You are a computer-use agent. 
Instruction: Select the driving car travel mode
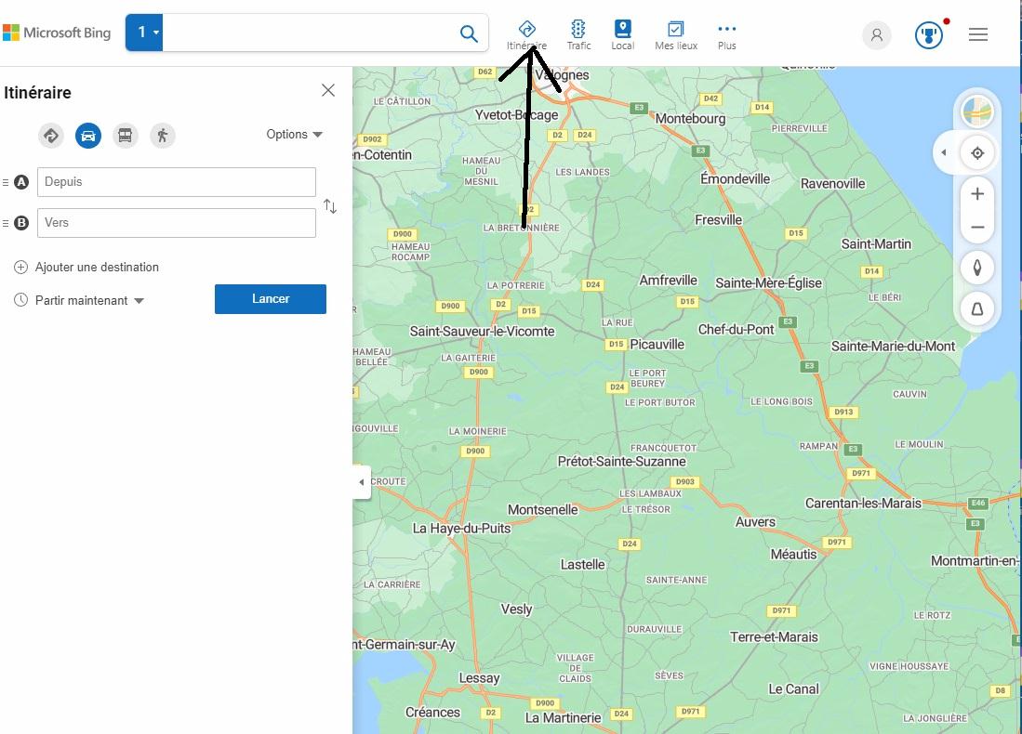pos(88,136)
